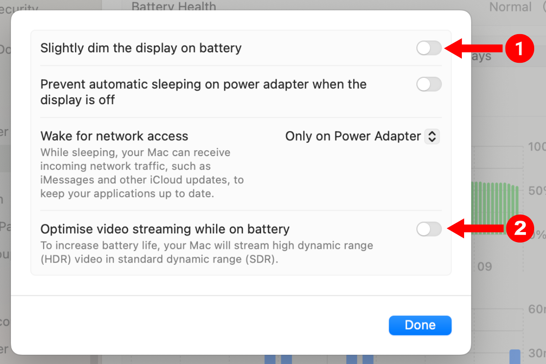
Task: Click the red arrow pointing at the dim display toggle
Action: click(x=473, y=49)
